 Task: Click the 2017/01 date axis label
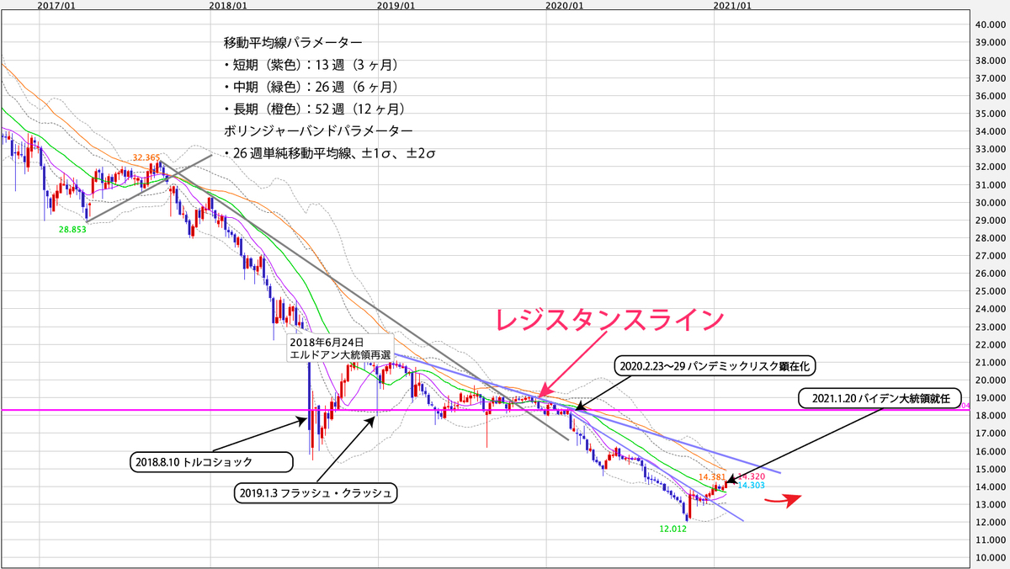(56, 5)
